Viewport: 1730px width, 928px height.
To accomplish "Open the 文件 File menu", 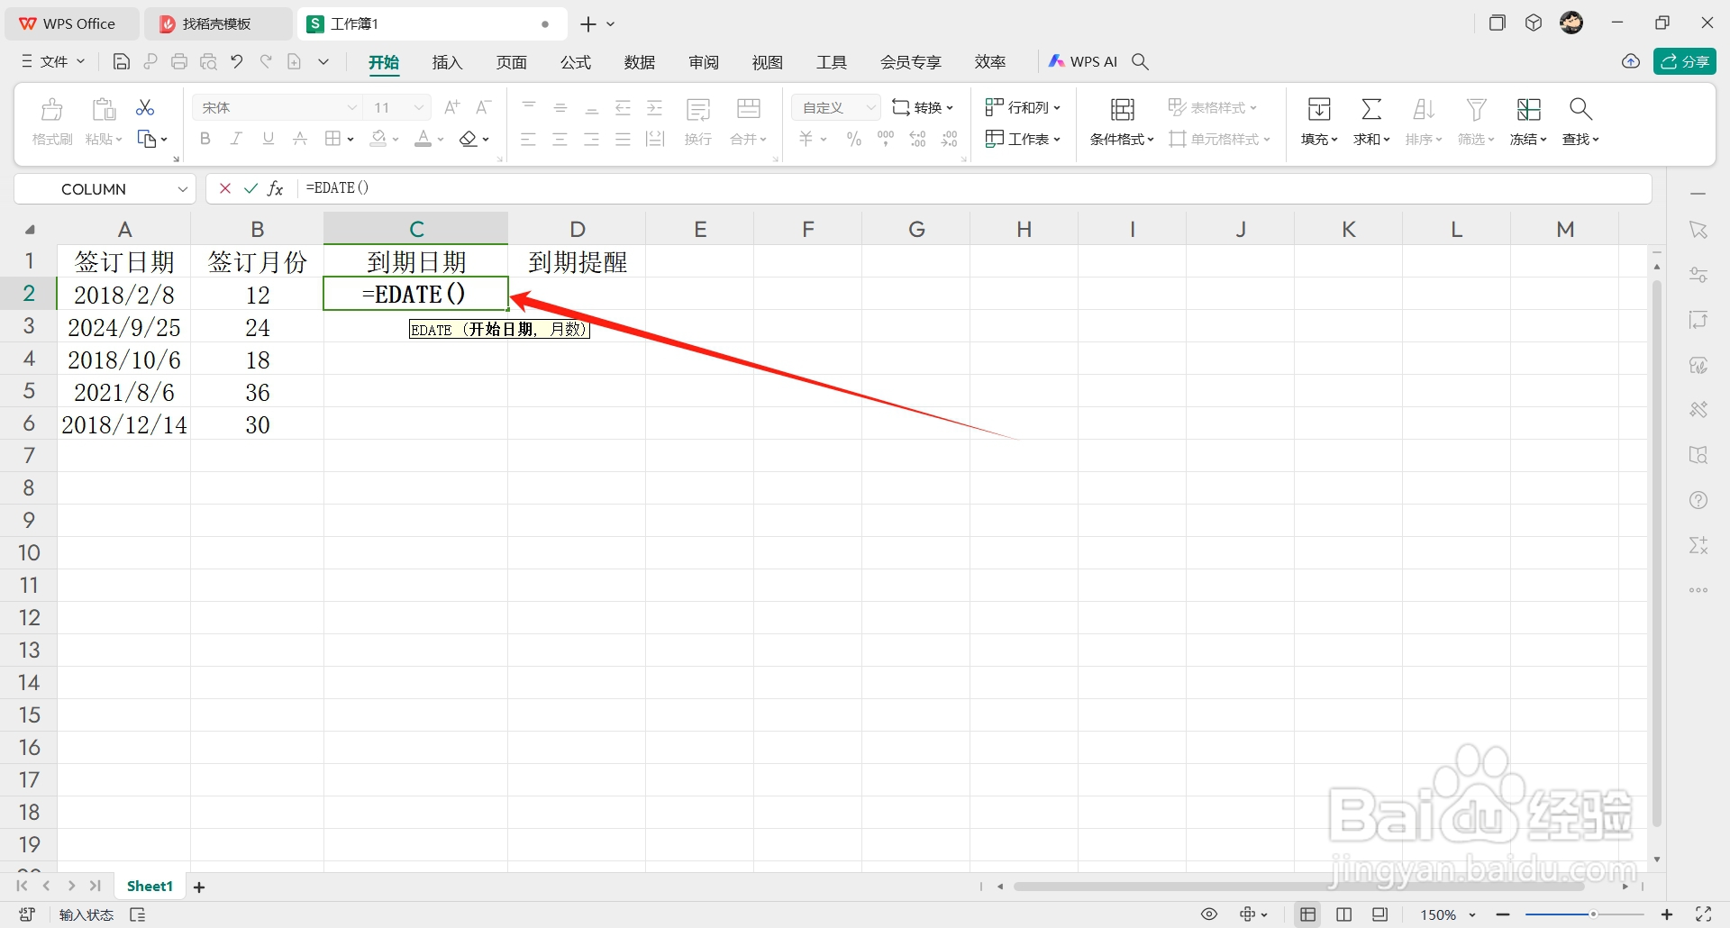I will click(x=53, y=61).
